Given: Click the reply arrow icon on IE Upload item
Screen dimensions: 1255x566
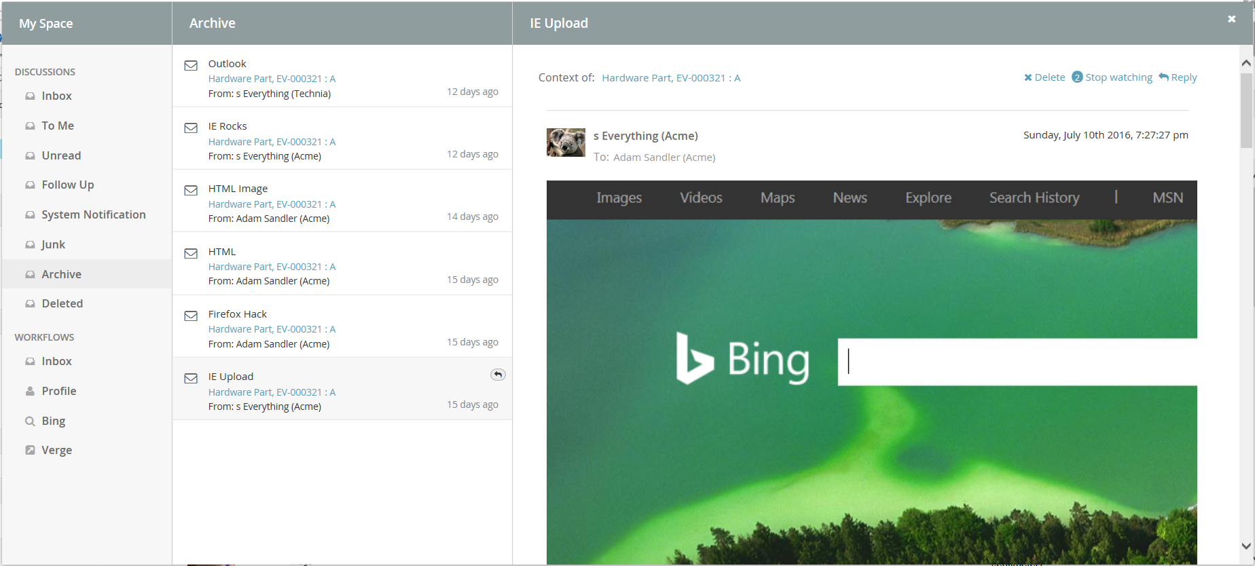Looking at the screenshot, I should 498,375.
